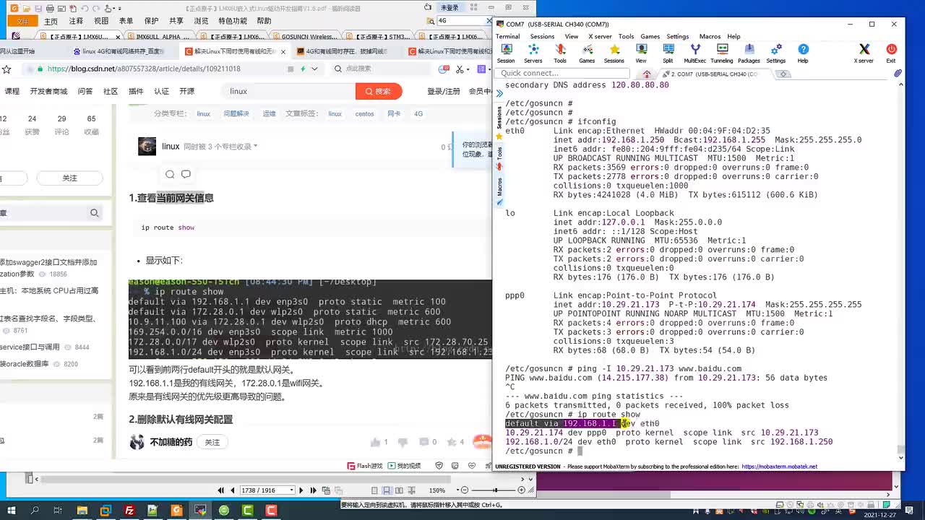Open the orange 文件 menu in PDF reader
Image resolution: width=925 pixels, height=520 pixels.
(x=22, y=21)
